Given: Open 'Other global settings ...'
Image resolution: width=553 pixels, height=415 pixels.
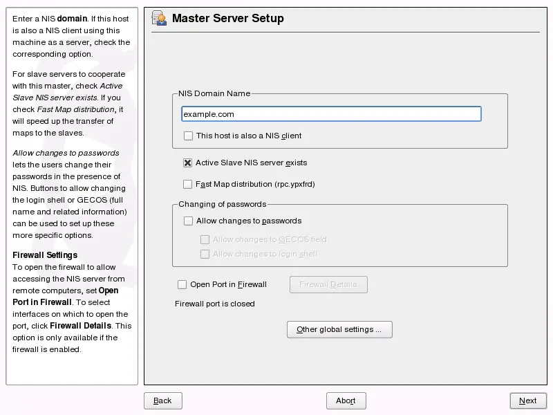Looking at the screenshot, I should click(339, 329).
